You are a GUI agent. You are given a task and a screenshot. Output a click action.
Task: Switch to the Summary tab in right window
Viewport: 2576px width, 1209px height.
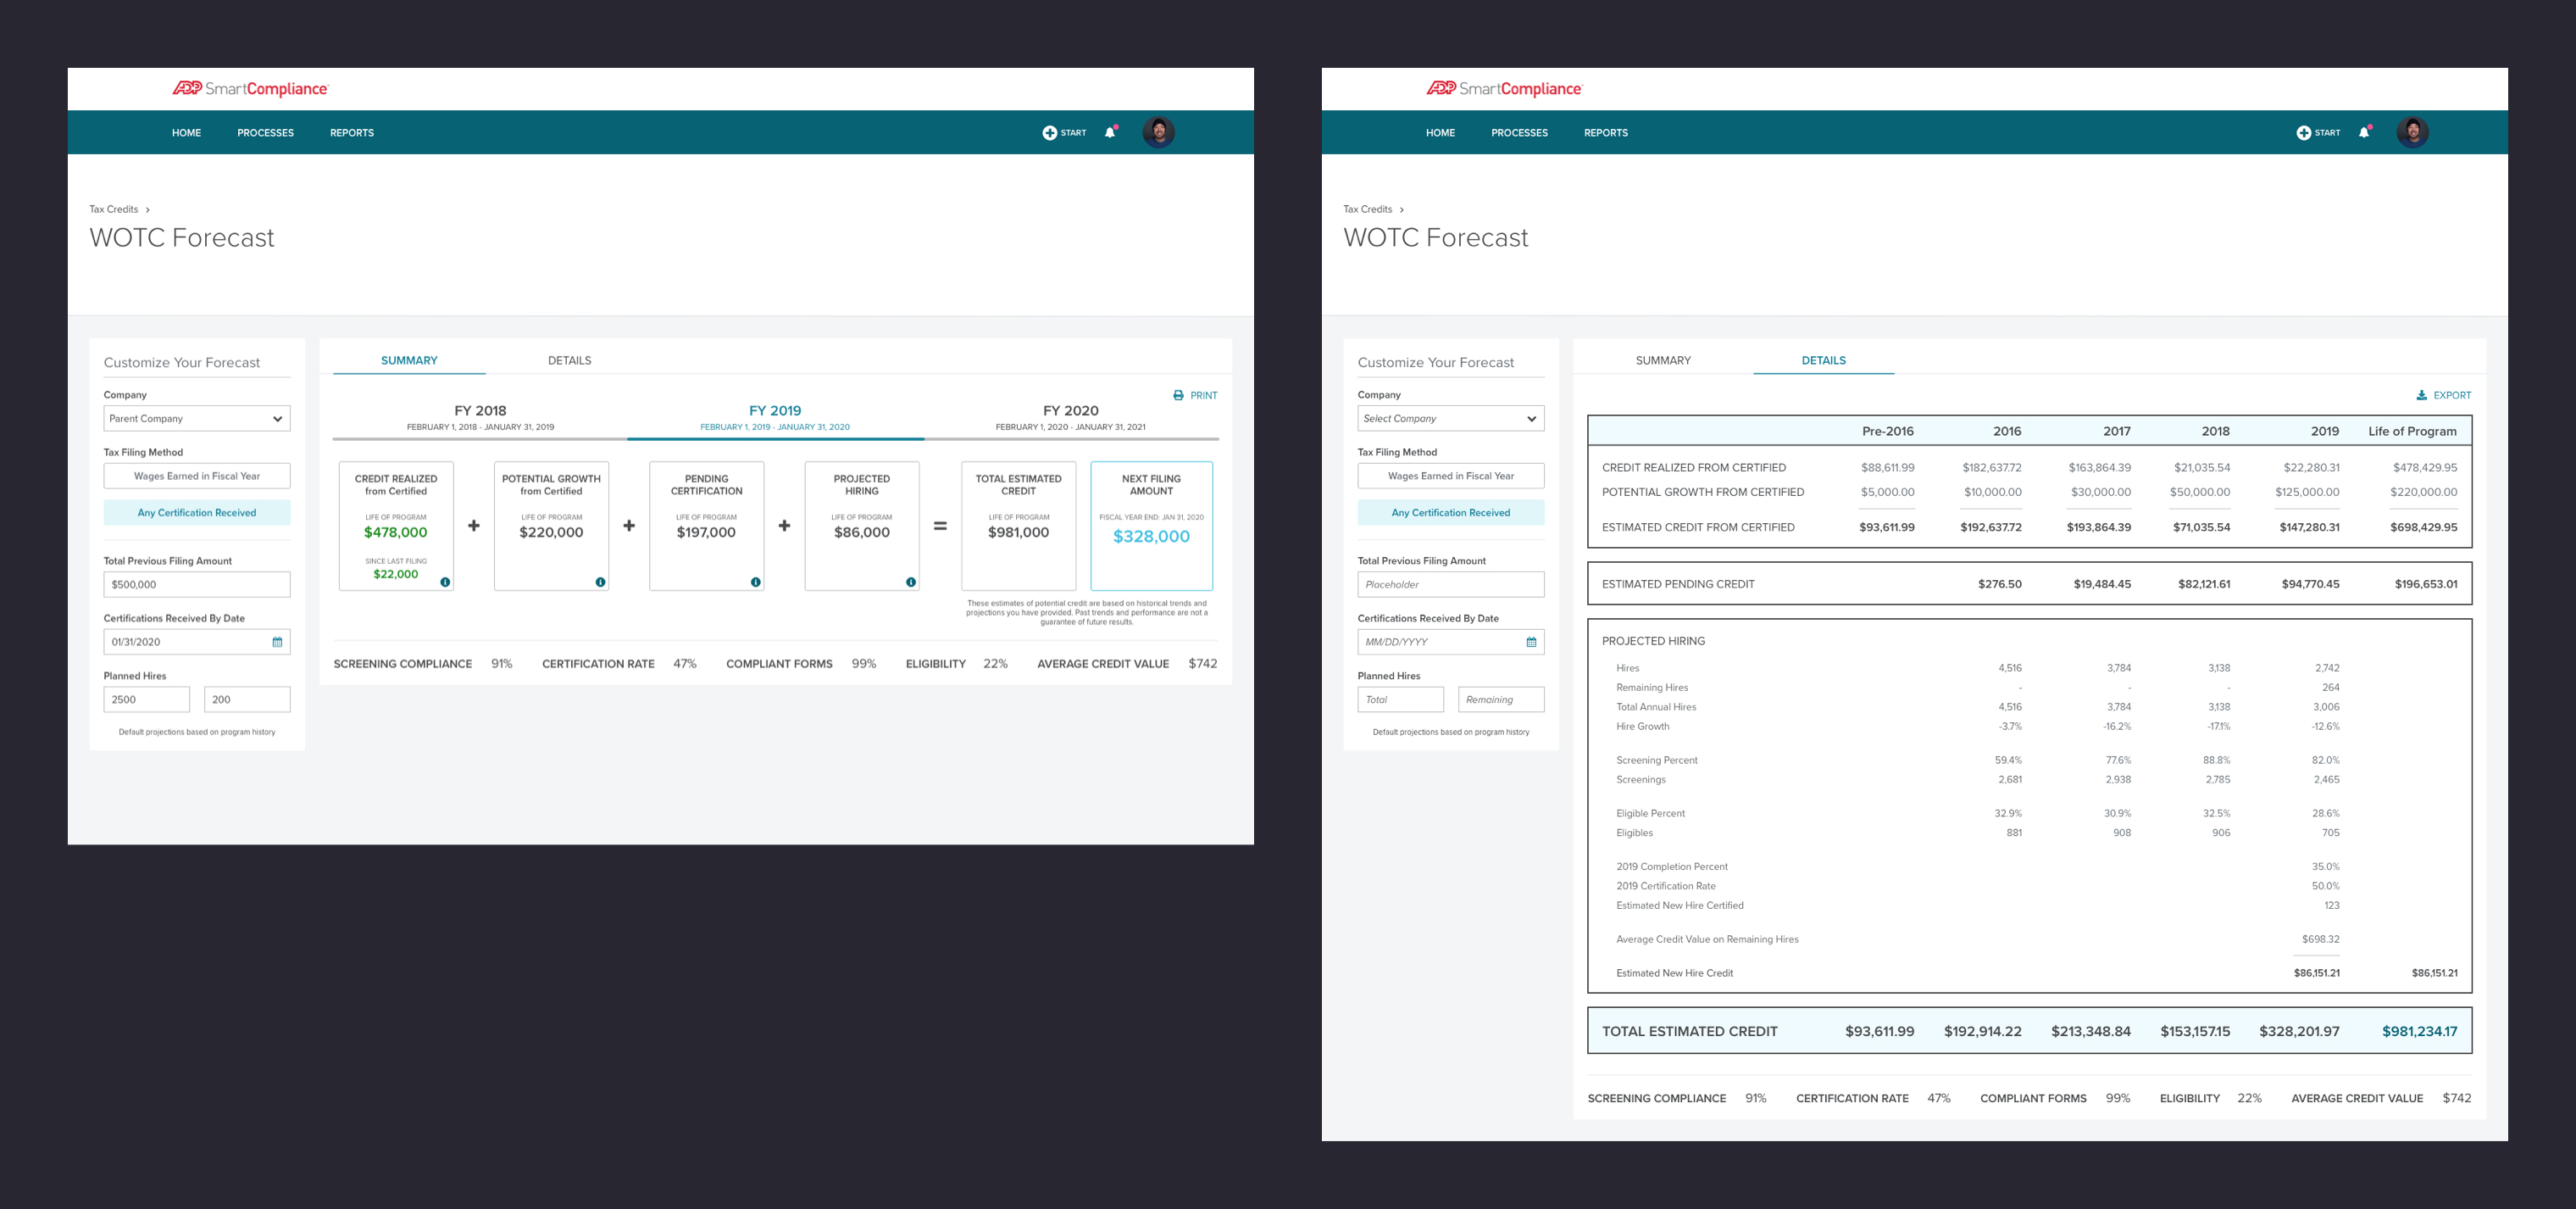(x=1663, y=360)
